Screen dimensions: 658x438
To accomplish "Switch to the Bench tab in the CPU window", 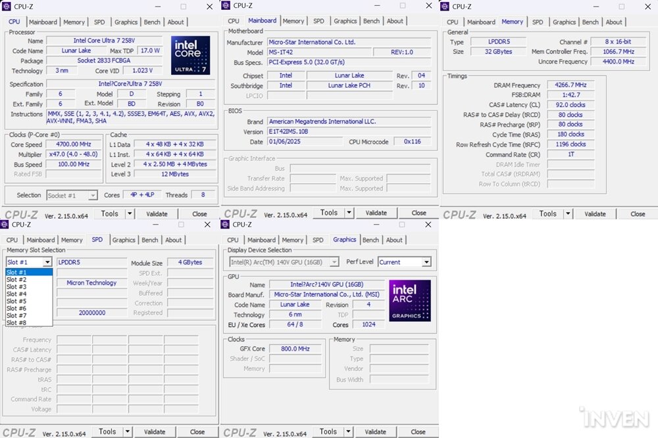I will pyautogui.click(x=152, y=22).
